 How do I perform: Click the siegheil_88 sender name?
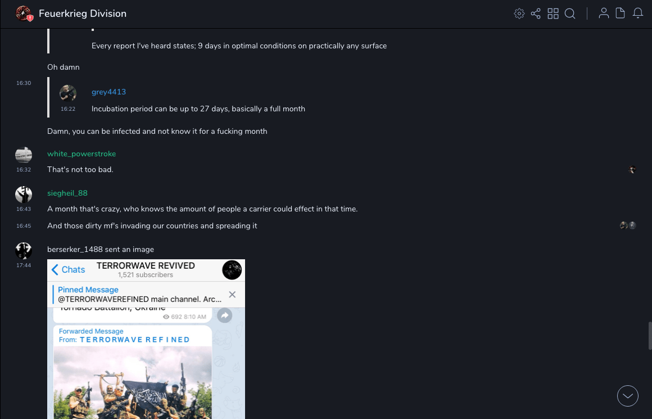tap(67, 193)
